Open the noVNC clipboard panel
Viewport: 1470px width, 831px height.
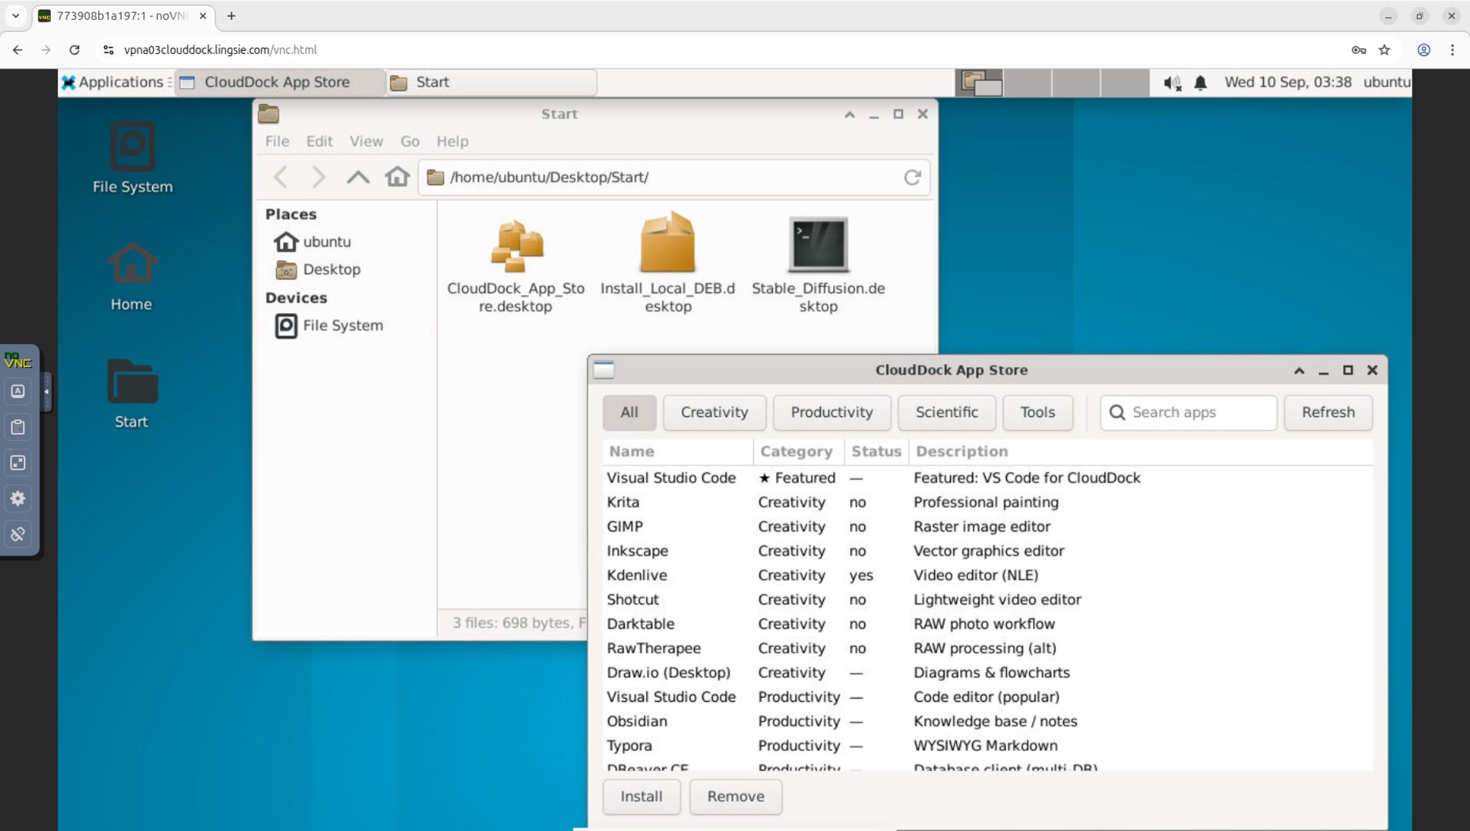pyautogui.click(x=18, y=427)
